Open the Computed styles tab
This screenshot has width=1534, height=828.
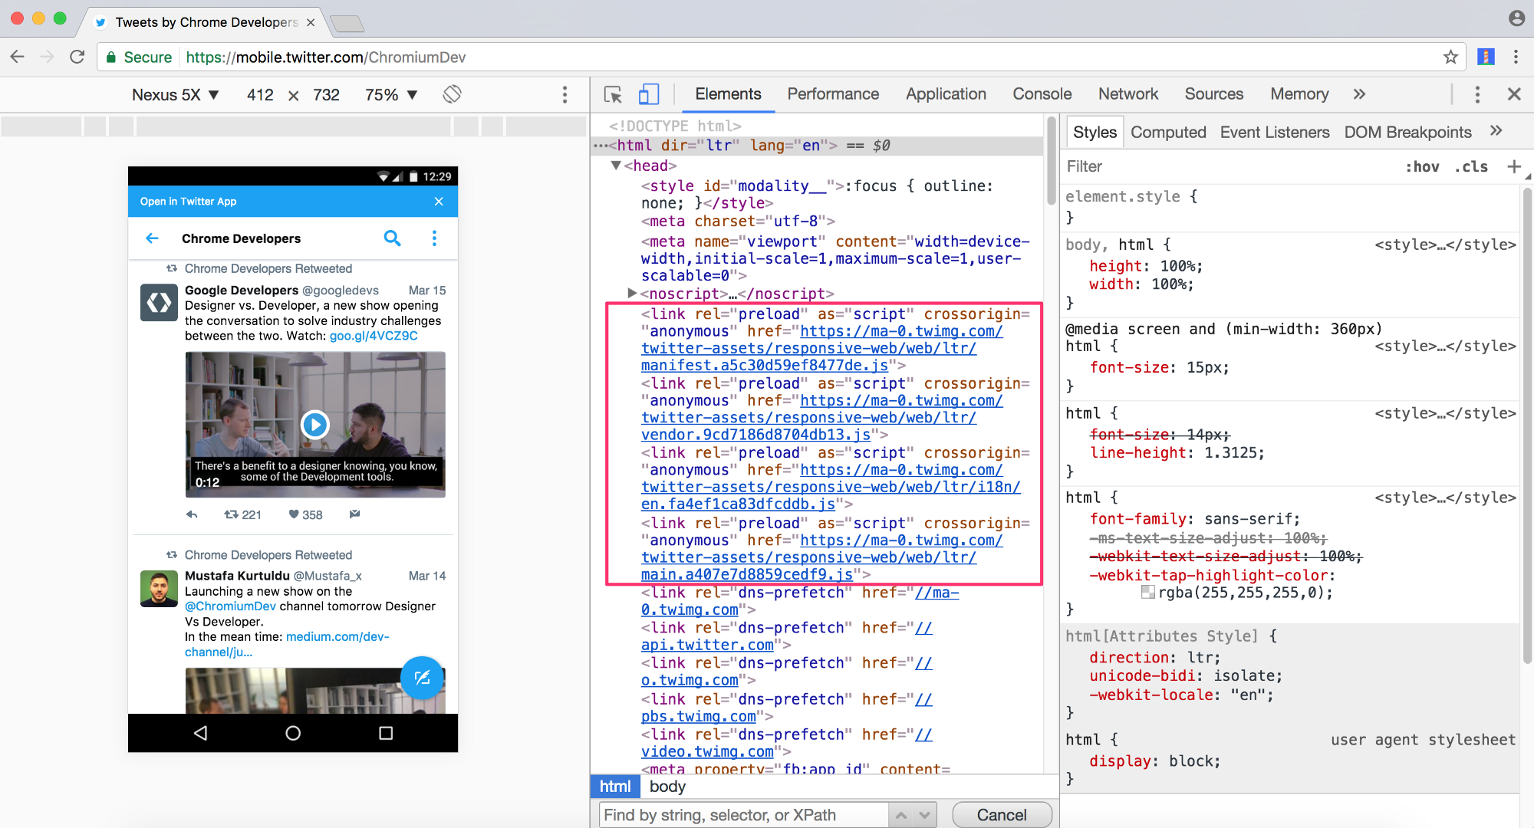click(x=1167, y=132)
